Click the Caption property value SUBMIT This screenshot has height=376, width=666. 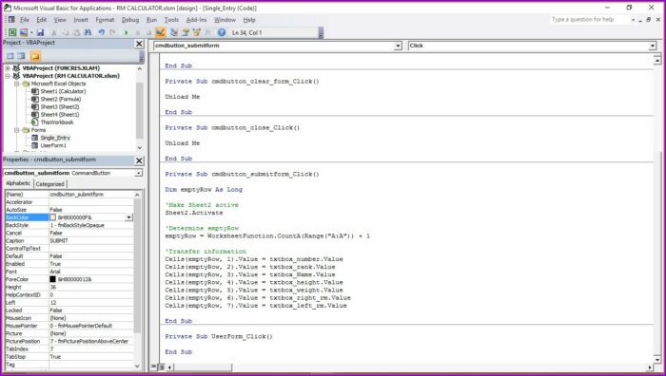click(59, 241)
